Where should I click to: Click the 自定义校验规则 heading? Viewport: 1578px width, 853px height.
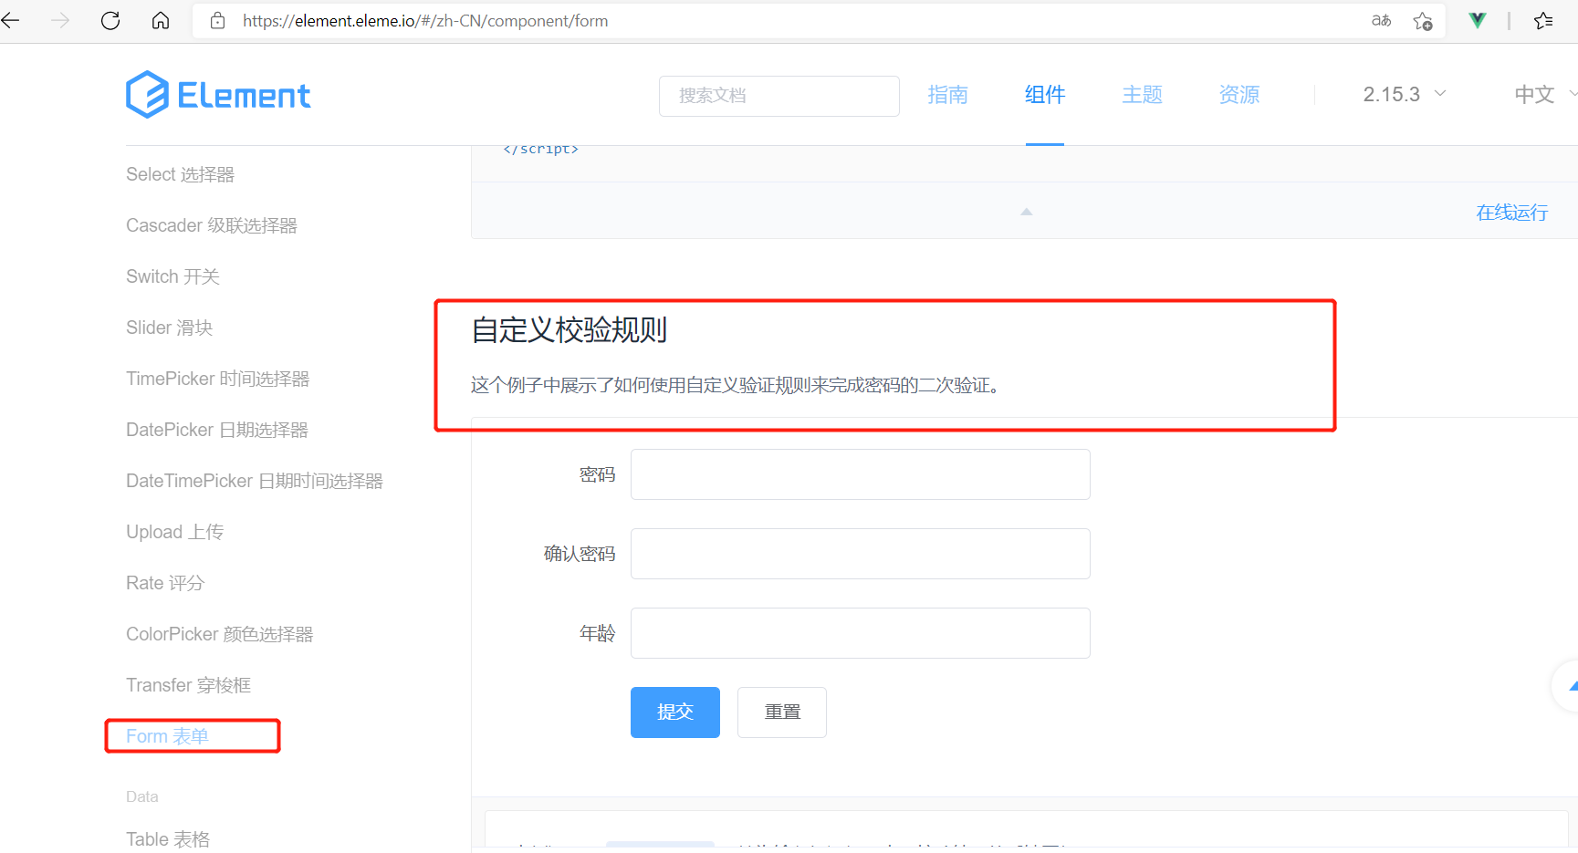point(570,330)
